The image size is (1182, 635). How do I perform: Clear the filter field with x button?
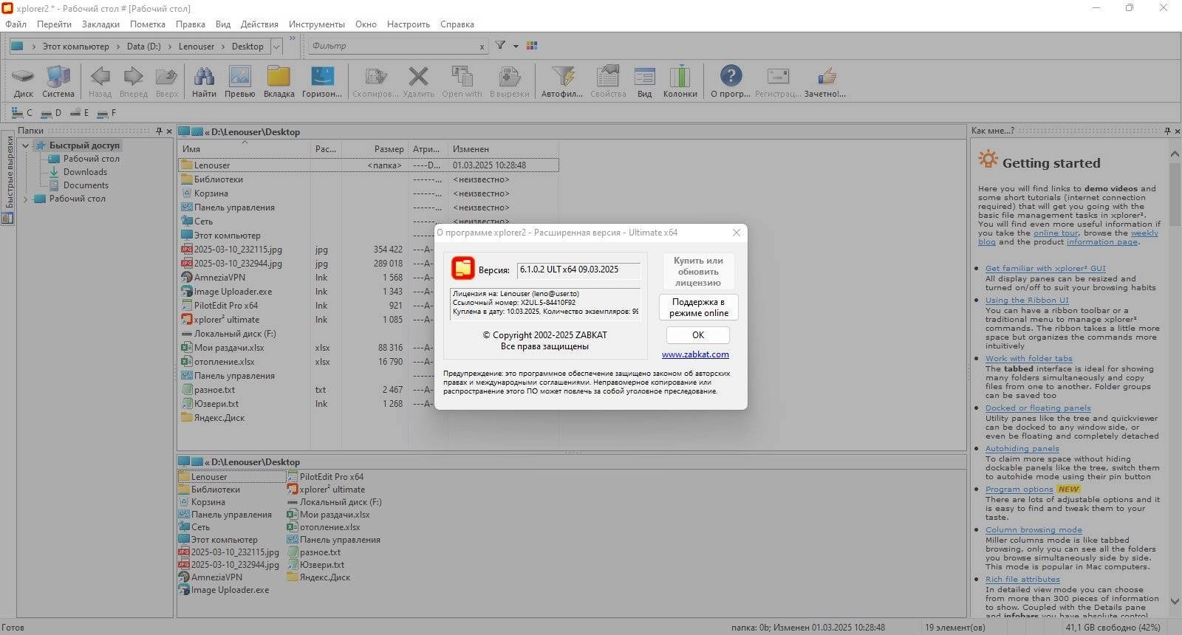482,47
